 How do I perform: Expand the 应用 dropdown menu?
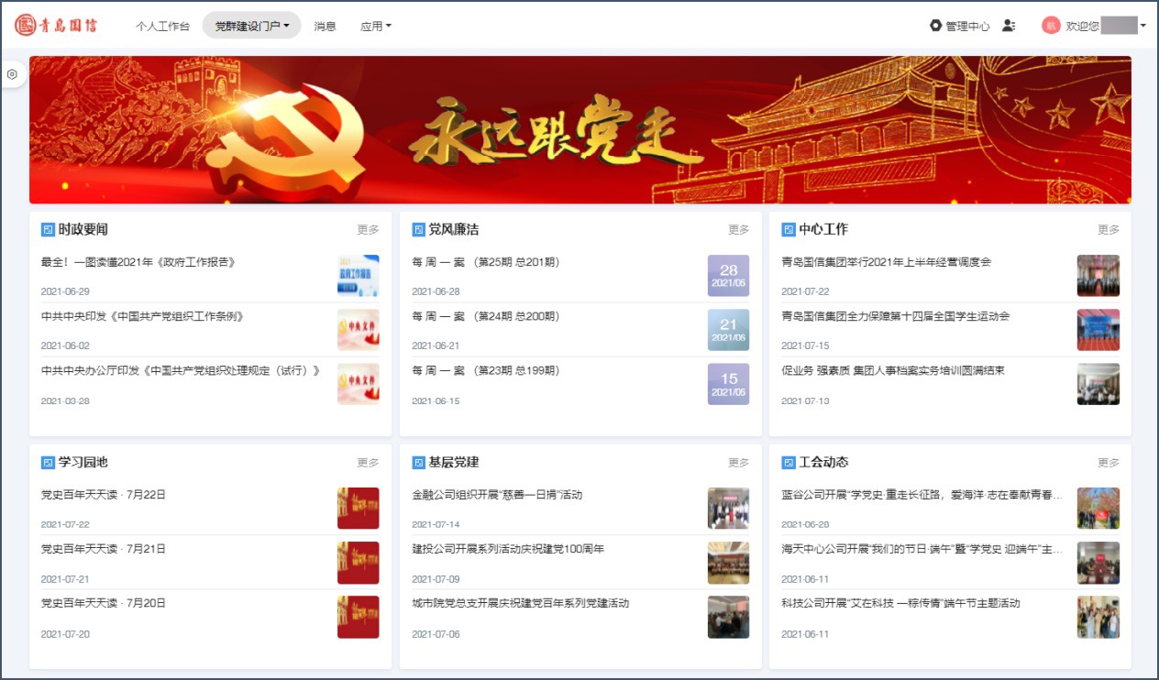[x=376, y=27]
